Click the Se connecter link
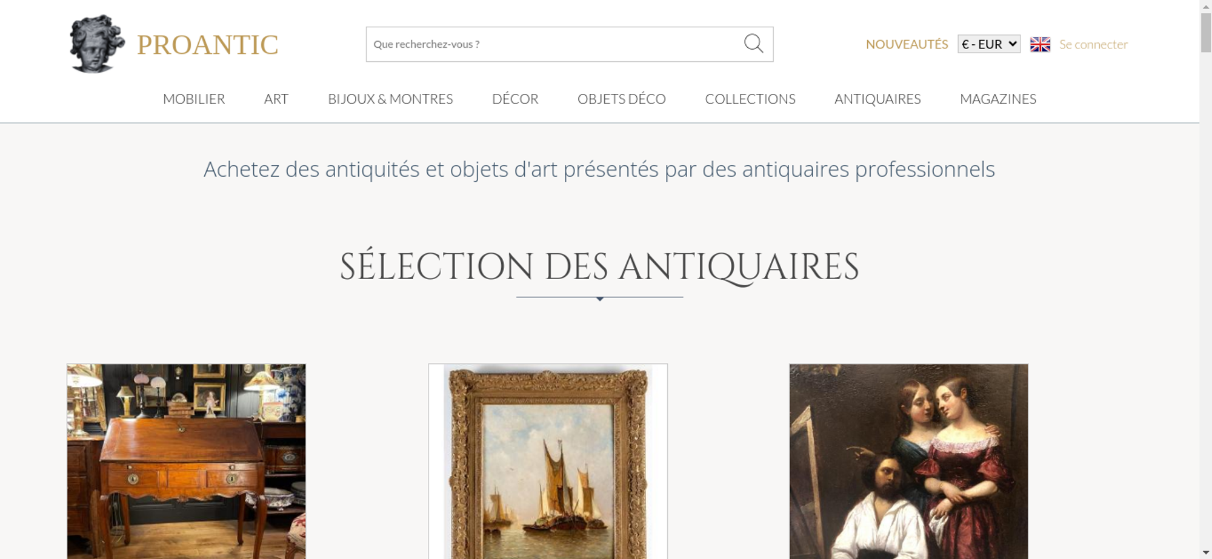This screenshot has width=1212, height=559. (x=1093, y=44)
